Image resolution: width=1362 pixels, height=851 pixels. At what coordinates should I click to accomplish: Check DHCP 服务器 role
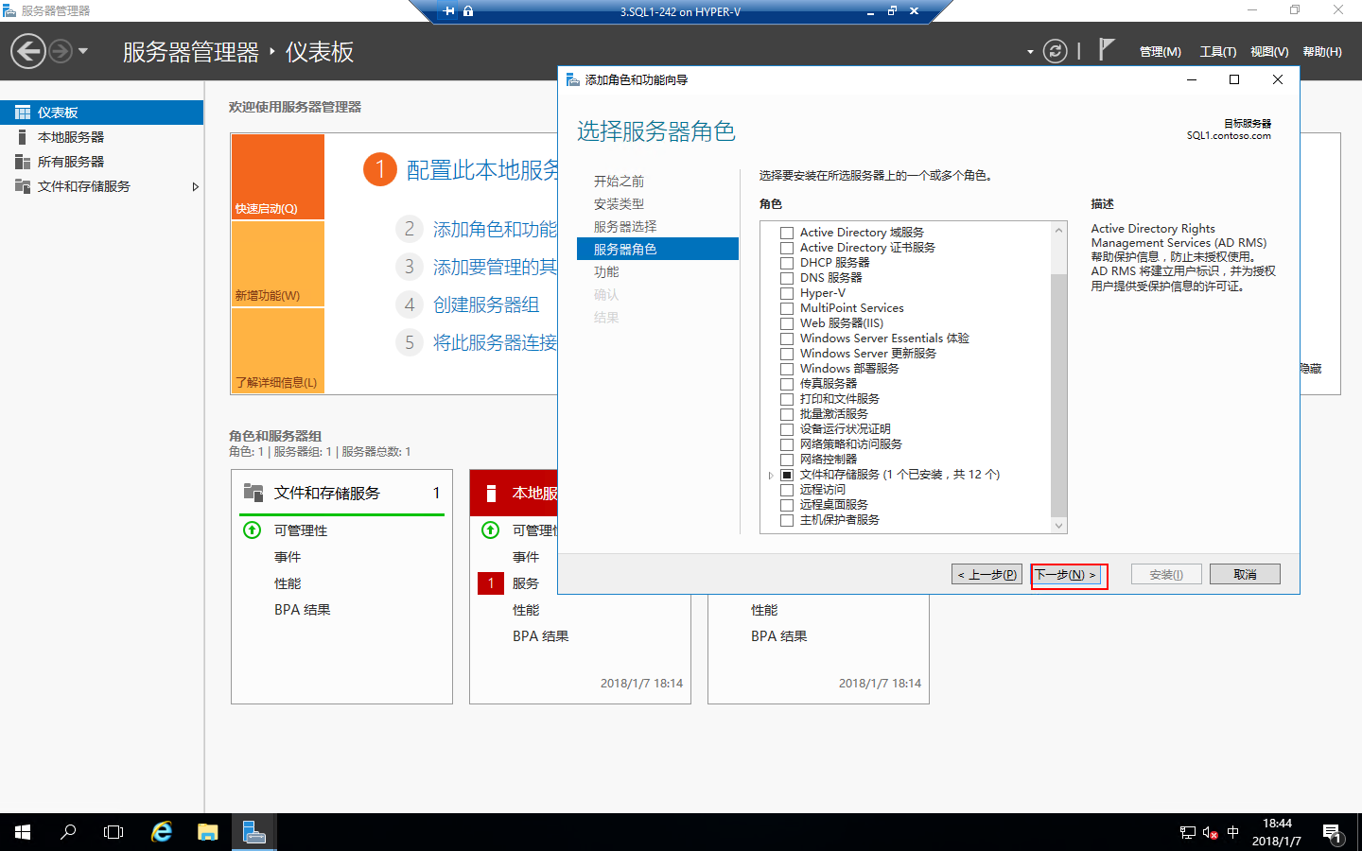[x=787, y=263]
